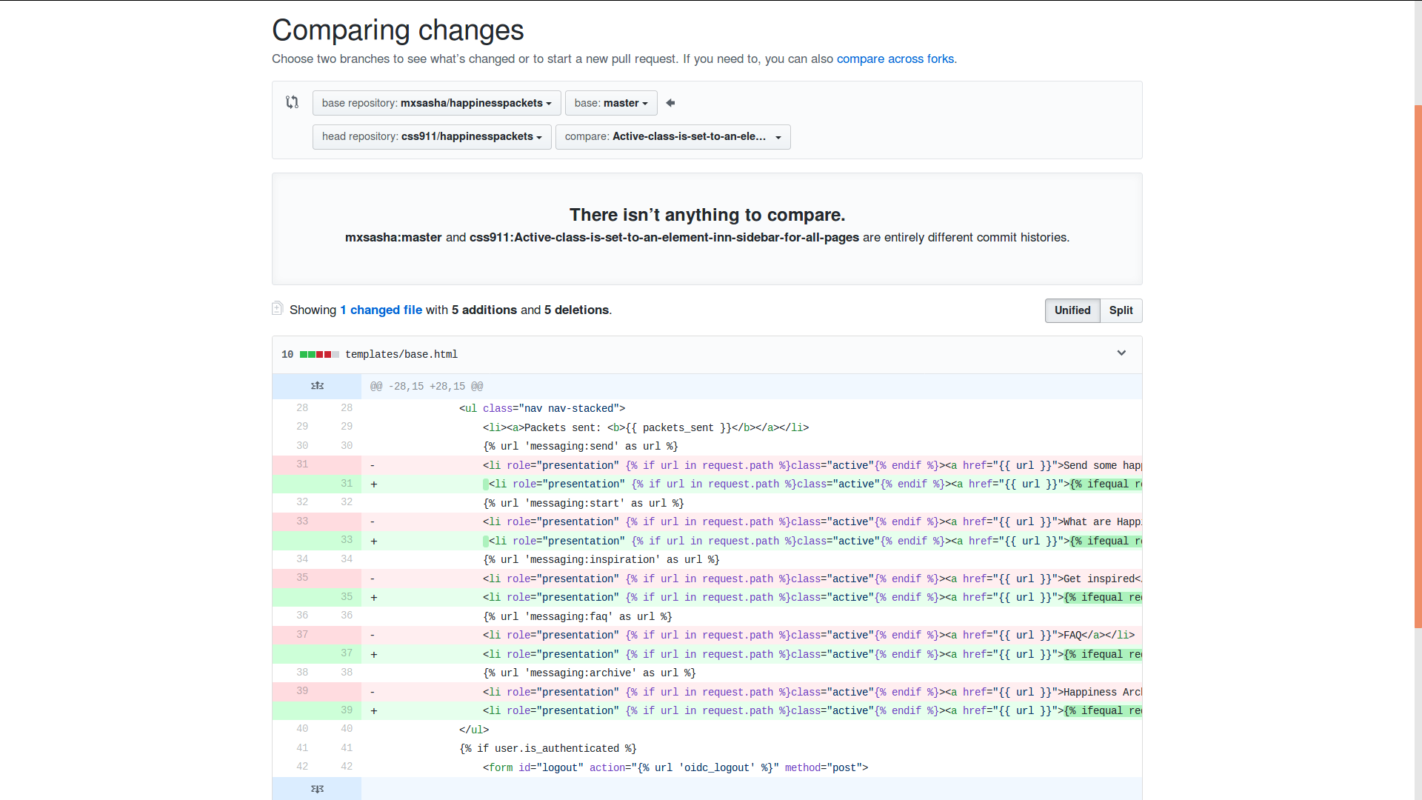Click the @@ -28,15 +28,15 @@ hunk header
The width and height of the screenshot is (1422, 800).
tap(427, 386)
